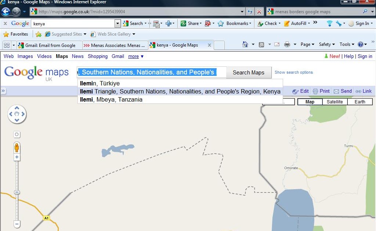Click the Show search options link

pos(293,73)
